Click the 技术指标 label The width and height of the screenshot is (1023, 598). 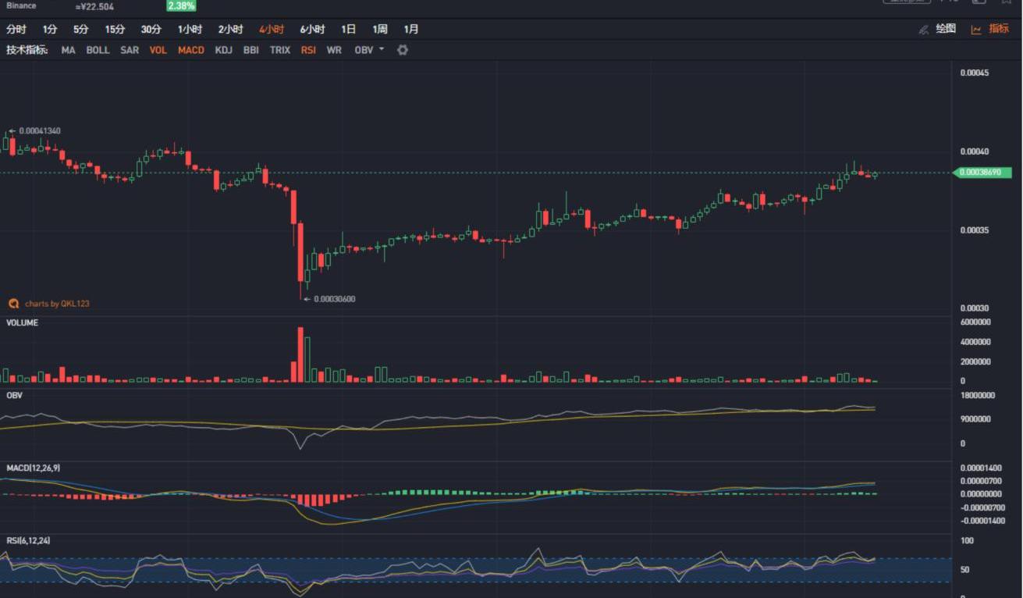(x=27, y=50)
